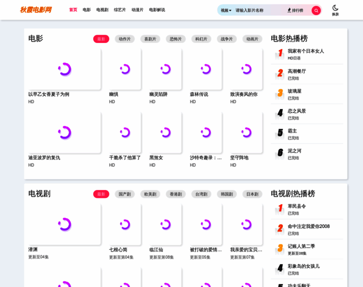The width and height of the screenshot is (363, 287).
Task: Select the 欧美剧 filter tab
Action: [x=150, y=194]
